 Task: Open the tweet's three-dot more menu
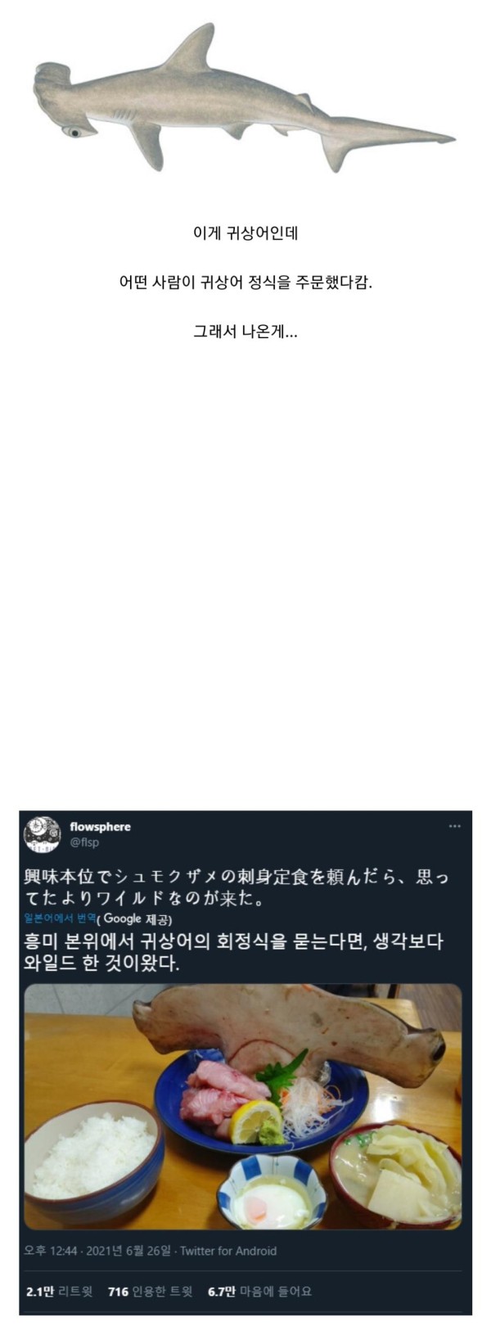point(455,826)
